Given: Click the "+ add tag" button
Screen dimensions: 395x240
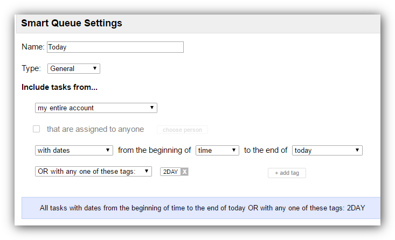Looking at the screenshot, I should coord(287,173).
